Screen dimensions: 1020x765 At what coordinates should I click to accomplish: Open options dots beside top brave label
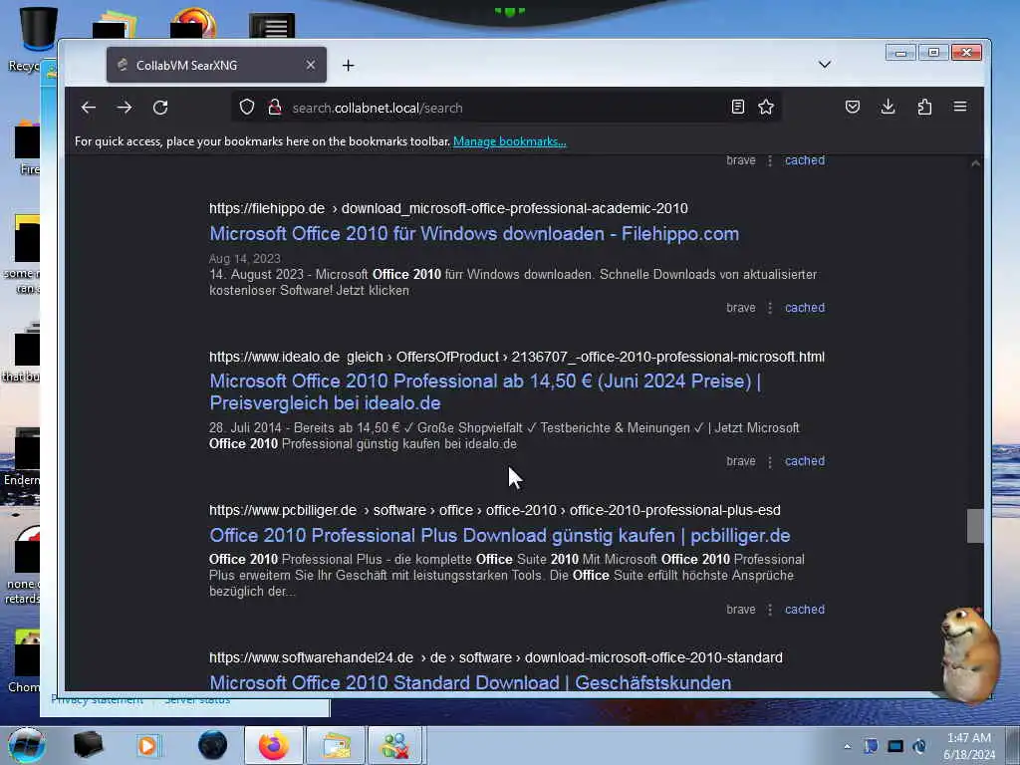point(770,160)
